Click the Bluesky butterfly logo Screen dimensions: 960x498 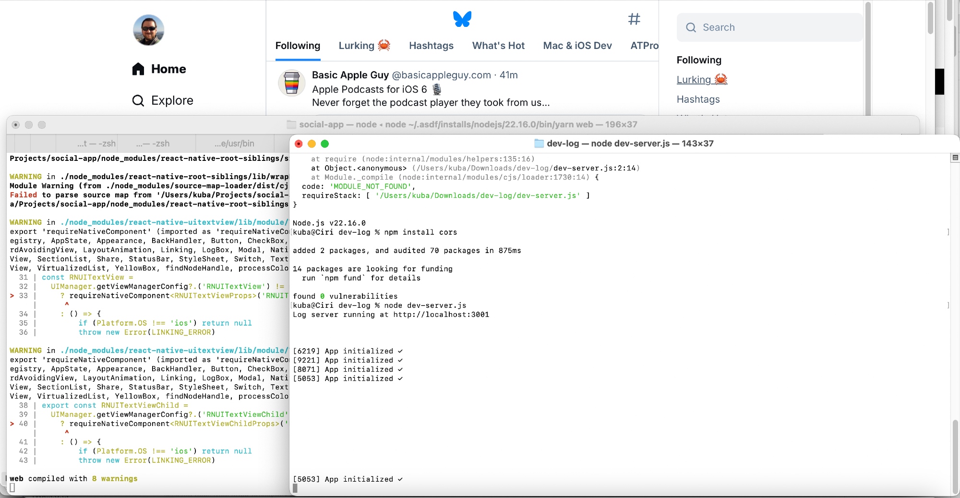tap(462, 19)
